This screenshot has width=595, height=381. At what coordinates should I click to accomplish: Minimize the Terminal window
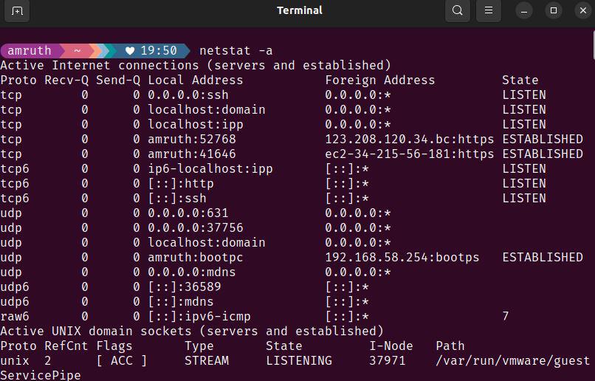tap(524, 11)
